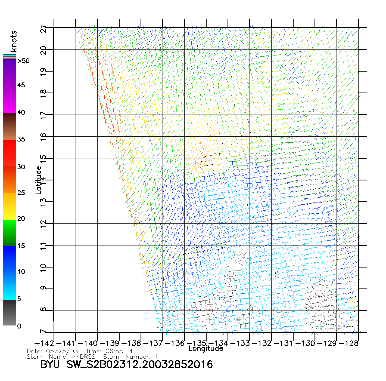This screenshot has width=386, height=381.
Task: Pick the gray 0–5 knots legend segment
Action: click(x=10, y=312)
